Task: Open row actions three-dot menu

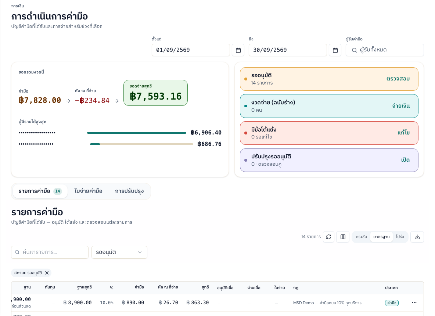Action: click(x=414, y=303)
